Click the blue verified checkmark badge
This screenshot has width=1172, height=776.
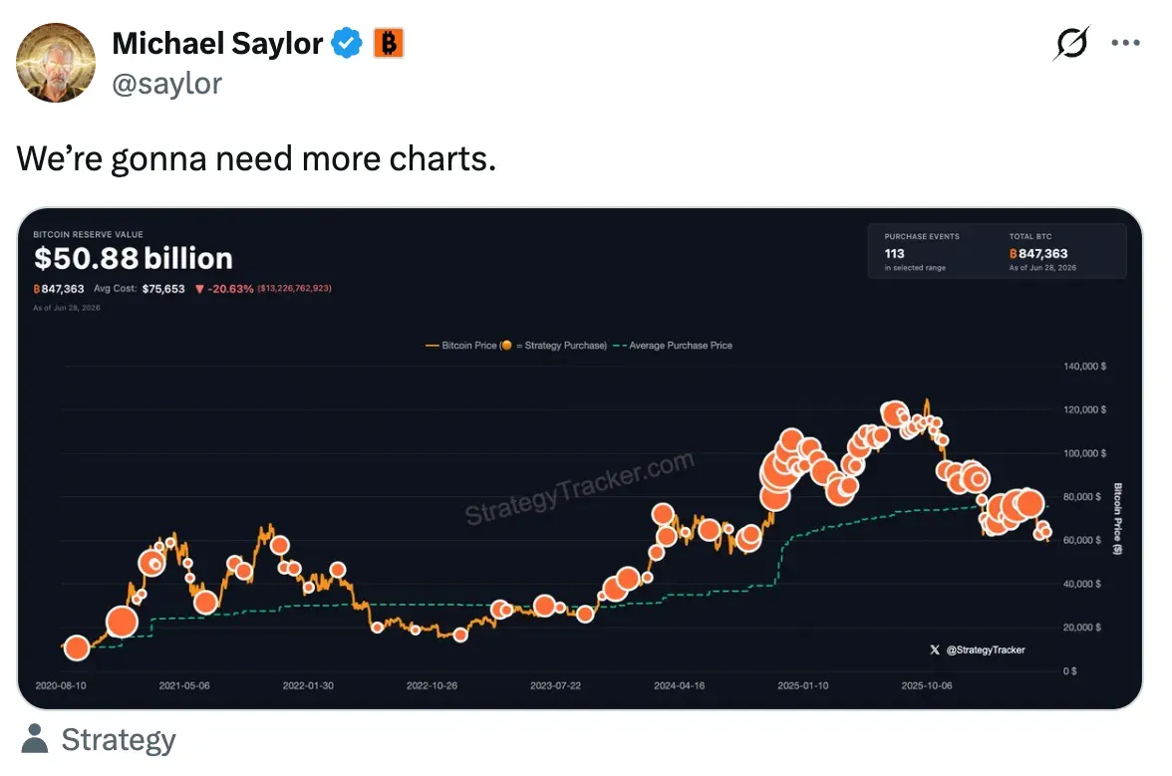(x=347, y=43)
